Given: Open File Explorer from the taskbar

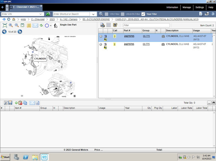Looking at the screenshot, I should (x=35, y=157).
